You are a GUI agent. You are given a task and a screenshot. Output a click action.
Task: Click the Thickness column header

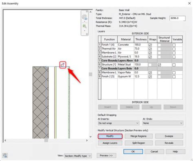[141, 39]
